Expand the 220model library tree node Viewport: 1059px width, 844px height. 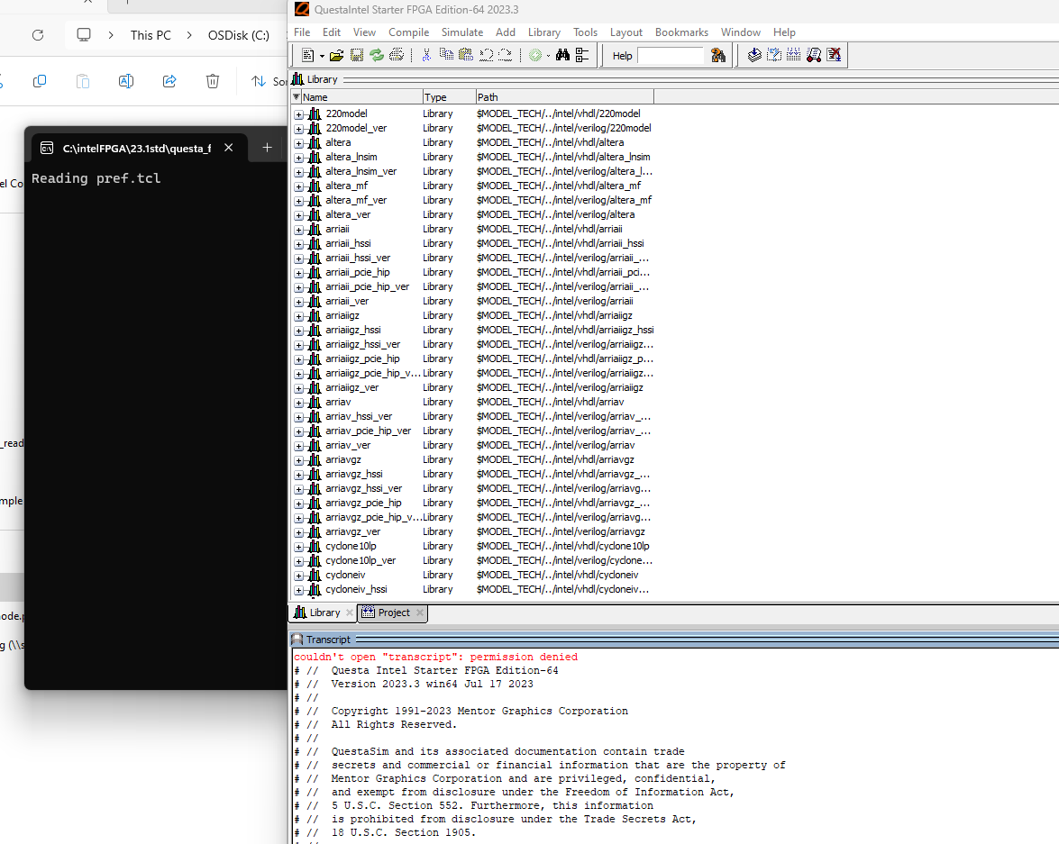299,113
